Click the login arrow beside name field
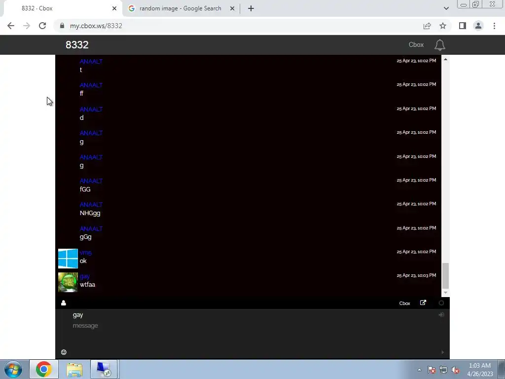 point(441,314)
